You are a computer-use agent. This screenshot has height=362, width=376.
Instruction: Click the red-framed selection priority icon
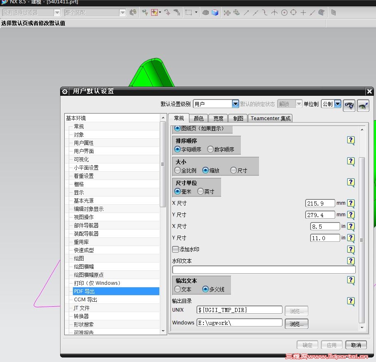coord(154,12)
